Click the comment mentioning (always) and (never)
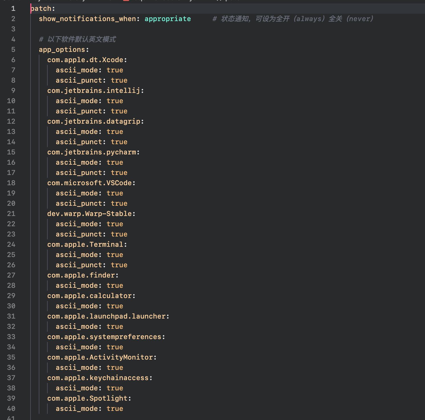 tap(293, 19)
